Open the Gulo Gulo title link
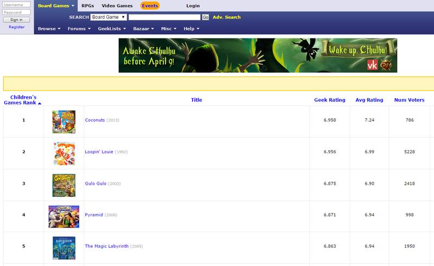 pos(95,183)
